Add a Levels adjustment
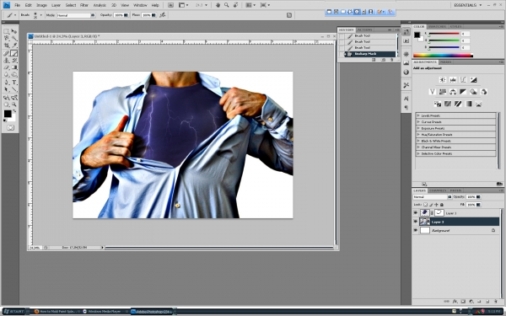Image resolution: width=506 pixels, height=316 pixels. (453, 80)
